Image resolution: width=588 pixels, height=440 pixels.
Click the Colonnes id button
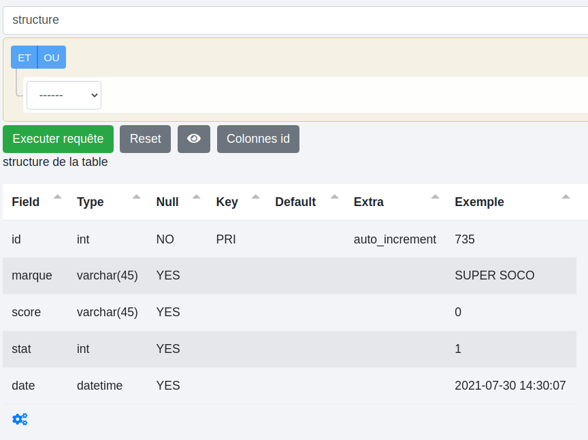258,139
